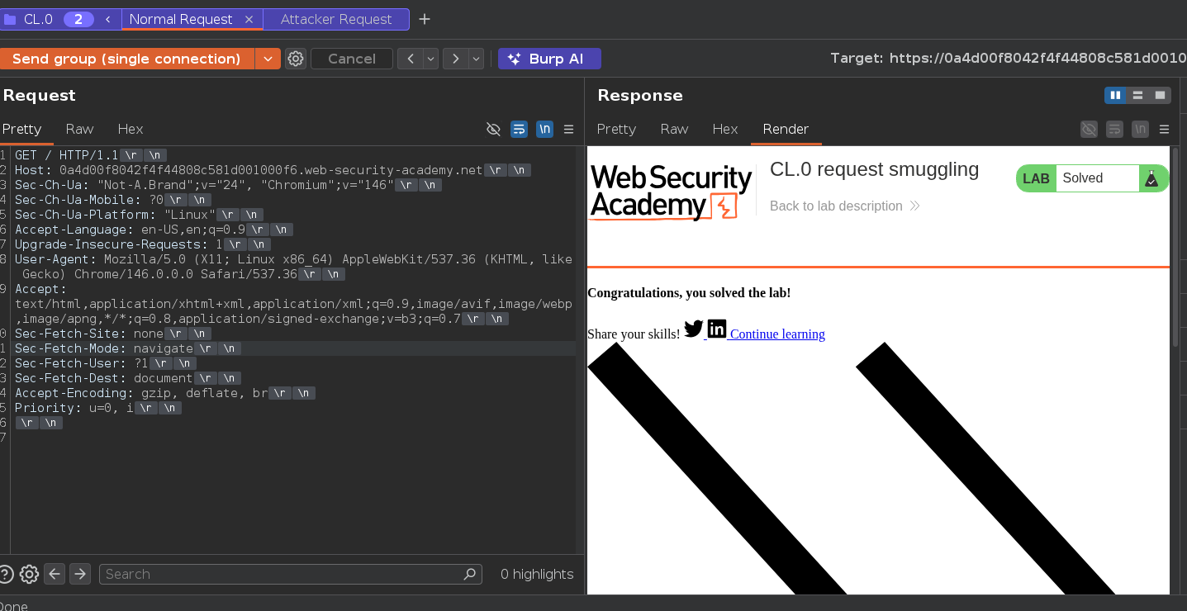Click Back to lab description link
Image resolution: width=1187 pixels, height=611 pixels.
(844, 206)
